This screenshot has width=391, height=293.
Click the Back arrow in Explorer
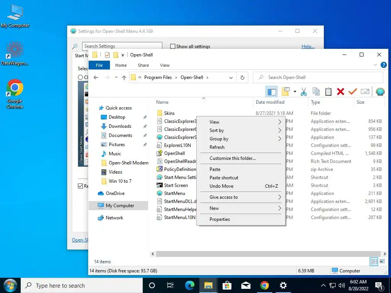(x=96, y=77)
